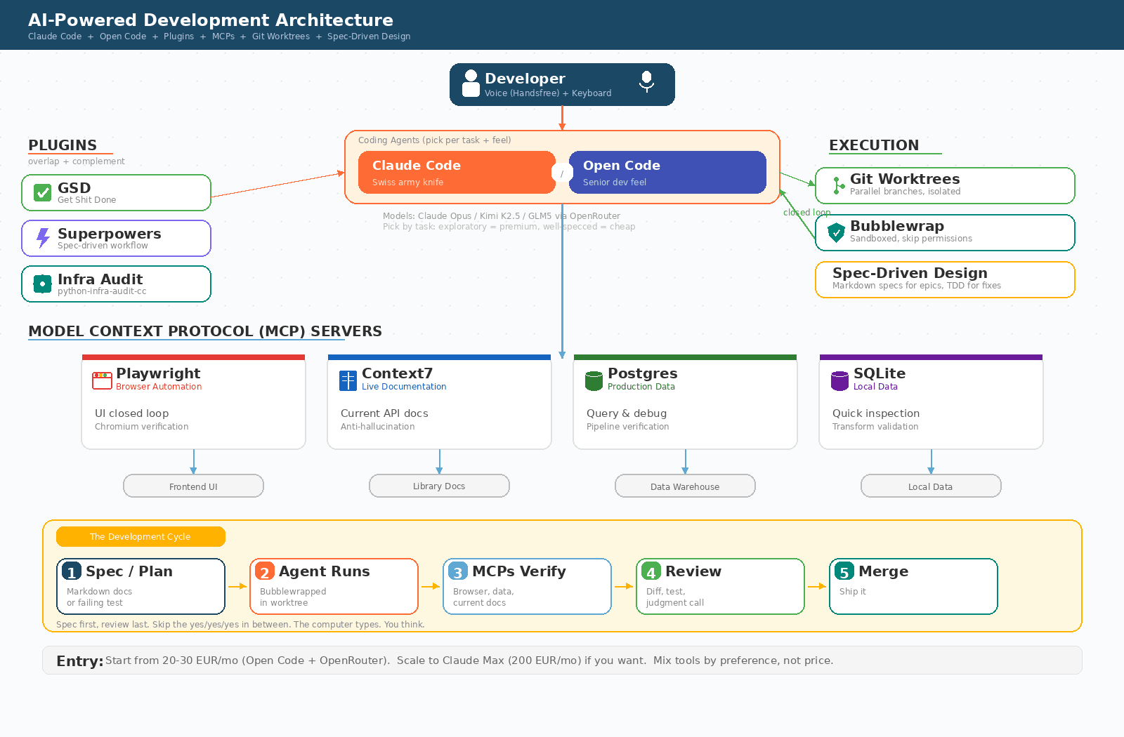The height and width of the screenshot is (737, 1124).
Task: Click the PLUGINS section heading
Action: [x=63, y=145]
